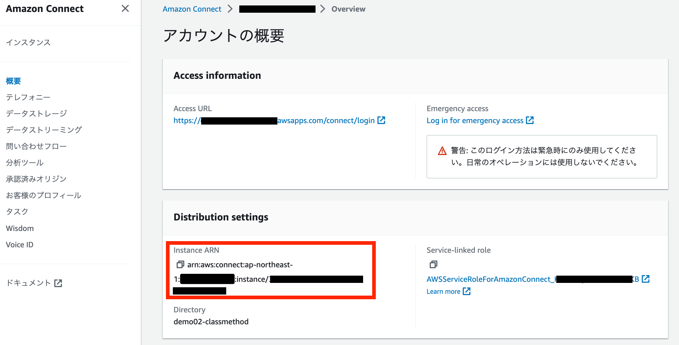Screen dimensions: 679x345
Task: Open documentation via the ドキュメント external link icon
Action: pos(58,283)
